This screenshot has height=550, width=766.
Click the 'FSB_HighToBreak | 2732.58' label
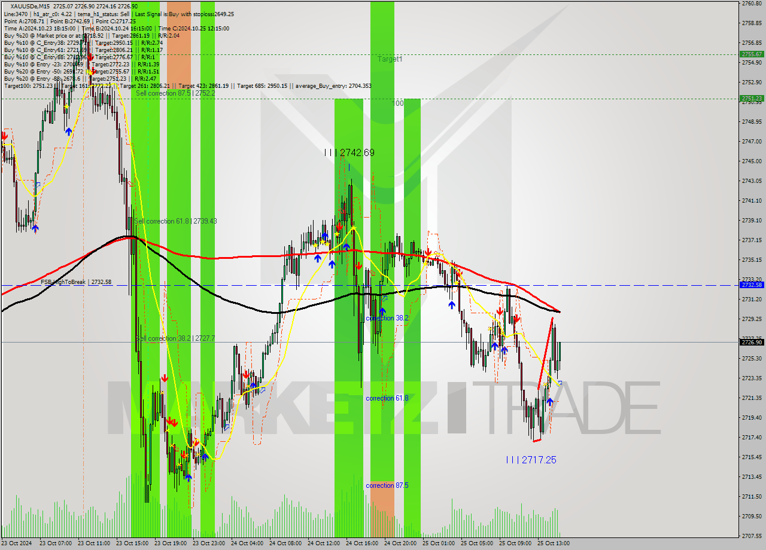click(x=76, y=282)
